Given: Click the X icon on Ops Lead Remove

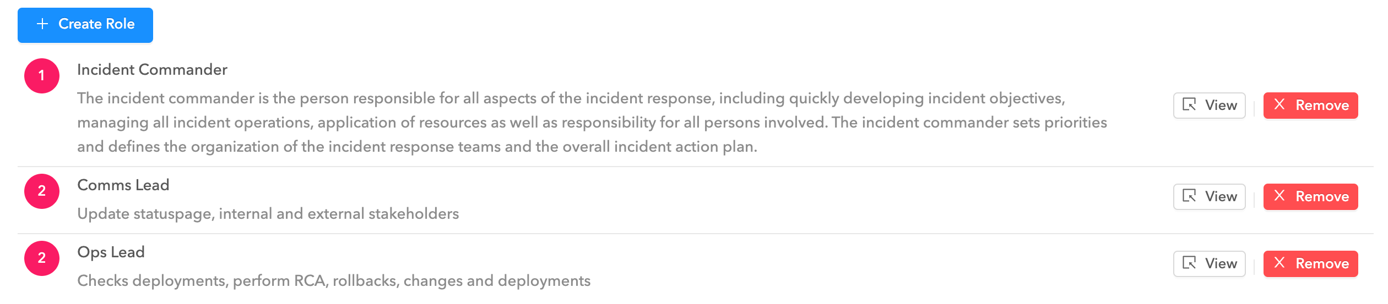Looking at the screenshot, I should (1279, 263).
